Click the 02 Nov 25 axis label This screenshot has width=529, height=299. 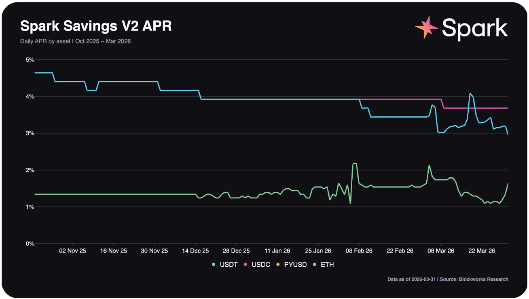tap(72, 251)
